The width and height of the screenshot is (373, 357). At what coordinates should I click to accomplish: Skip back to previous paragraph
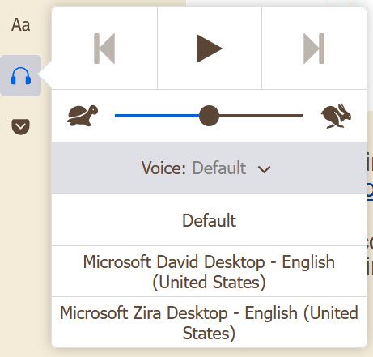(104, 49)
